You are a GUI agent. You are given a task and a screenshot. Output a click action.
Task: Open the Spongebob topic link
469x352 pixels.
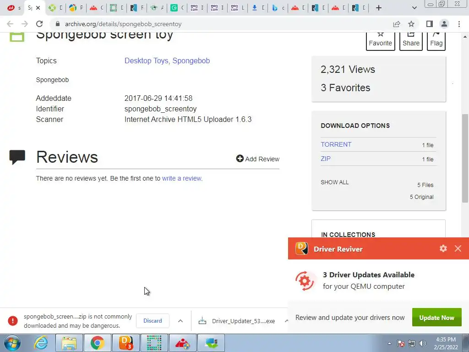click(x=191, y=61)
